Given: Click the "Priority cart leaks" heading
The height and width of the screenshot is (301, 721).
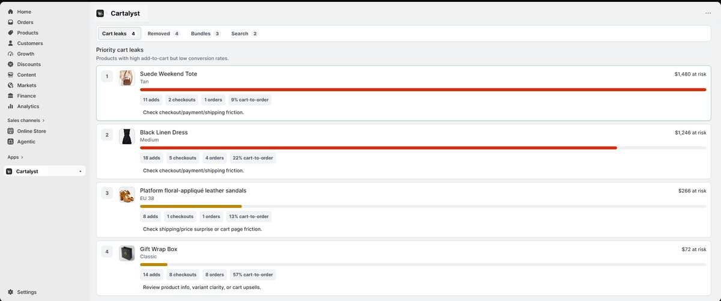Looking at the screenshot, I should (x=120, y=50).
